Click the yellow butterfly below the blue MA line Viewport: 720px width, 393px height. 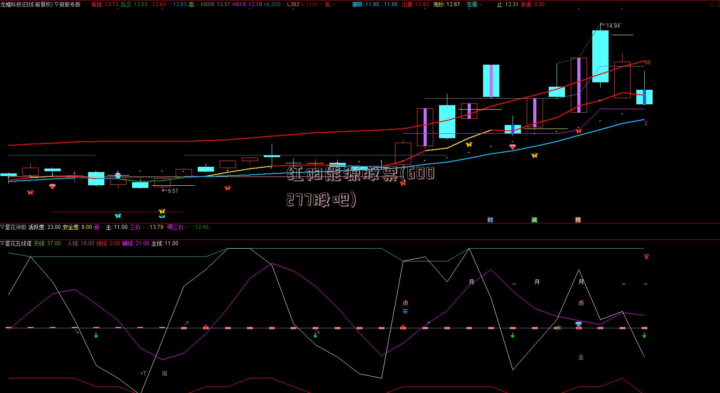[534, 155]
